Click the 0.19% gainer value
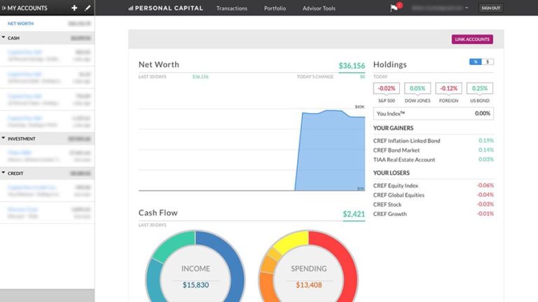This screenshot has width=538, height=302. click(x=486, y=141)
